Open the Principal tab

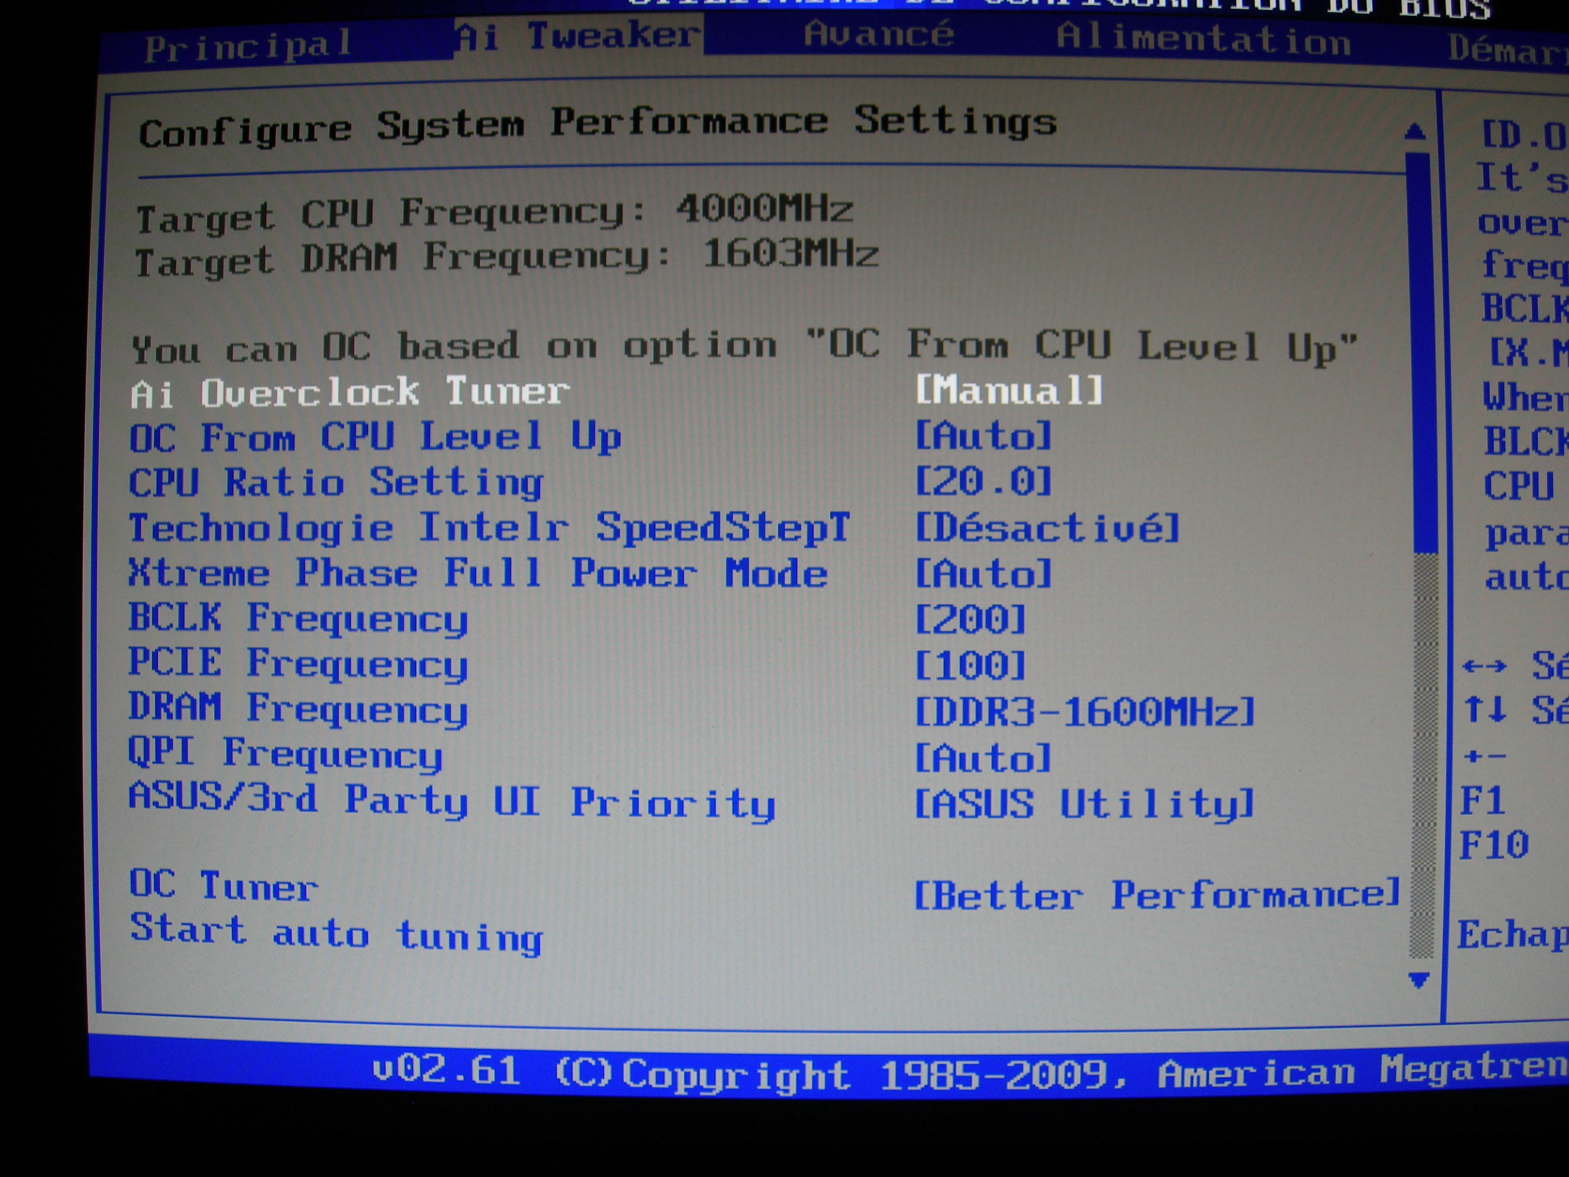(x=248, y=45)
